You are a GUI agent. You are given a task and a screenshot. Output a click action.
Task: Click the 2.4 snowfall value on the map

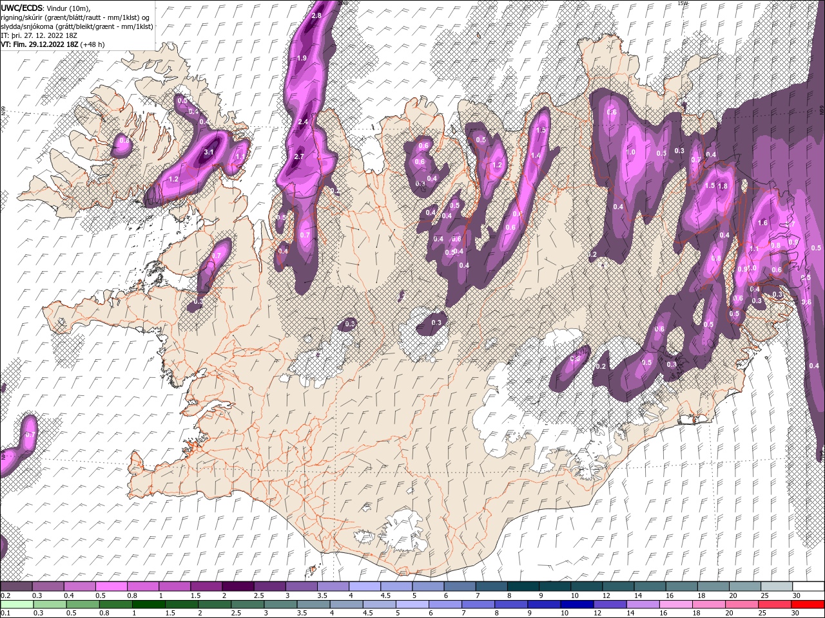coord(302,122)
